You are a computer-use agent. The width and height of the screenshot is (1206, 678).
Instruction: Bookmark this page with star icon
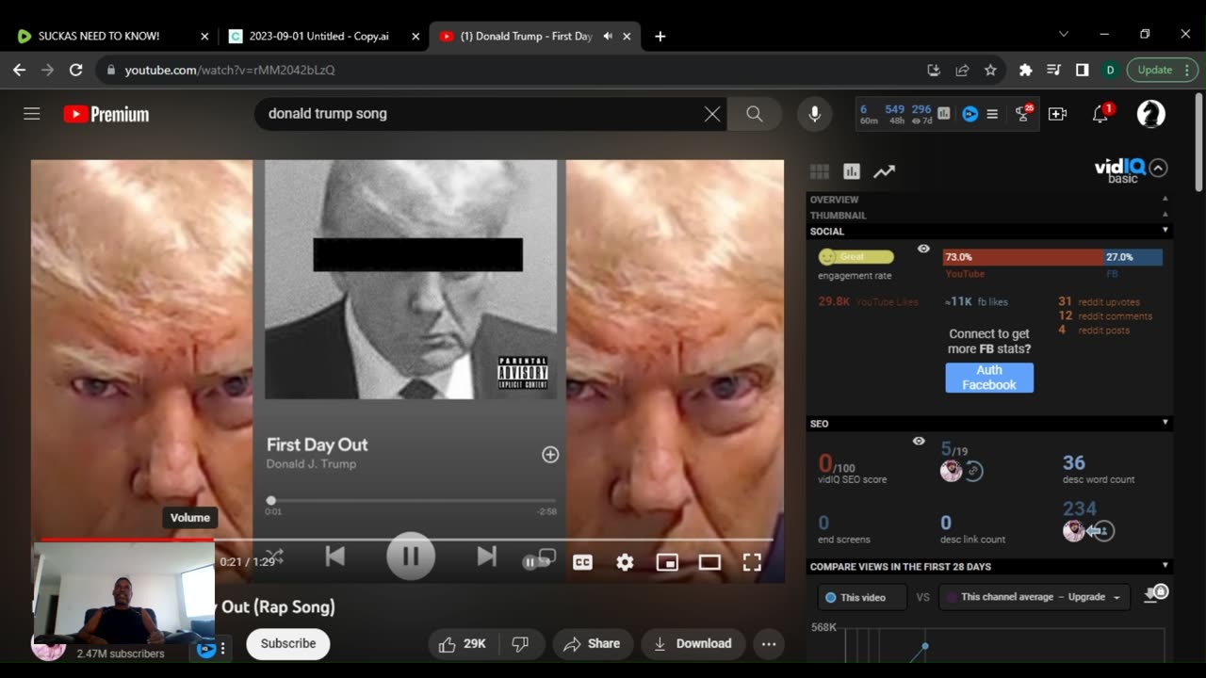[990, 70]
